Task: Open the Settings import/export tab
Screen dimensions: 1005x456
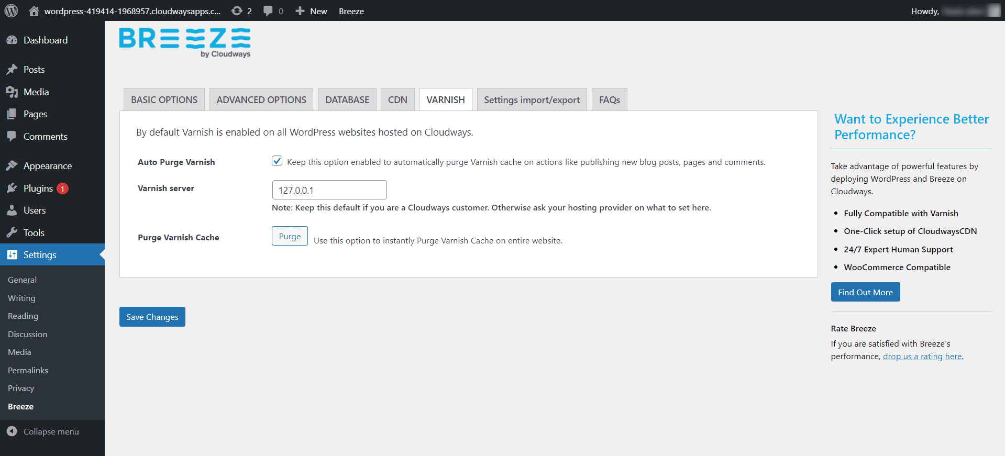Action: tap(532, 100)
